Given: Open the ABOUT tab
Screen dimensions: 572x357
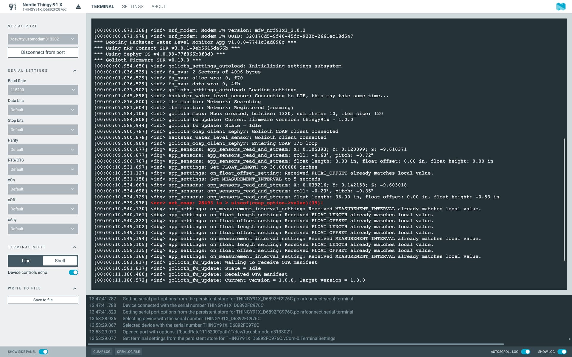Looking at the screenshot, I should tap(158, 7).
